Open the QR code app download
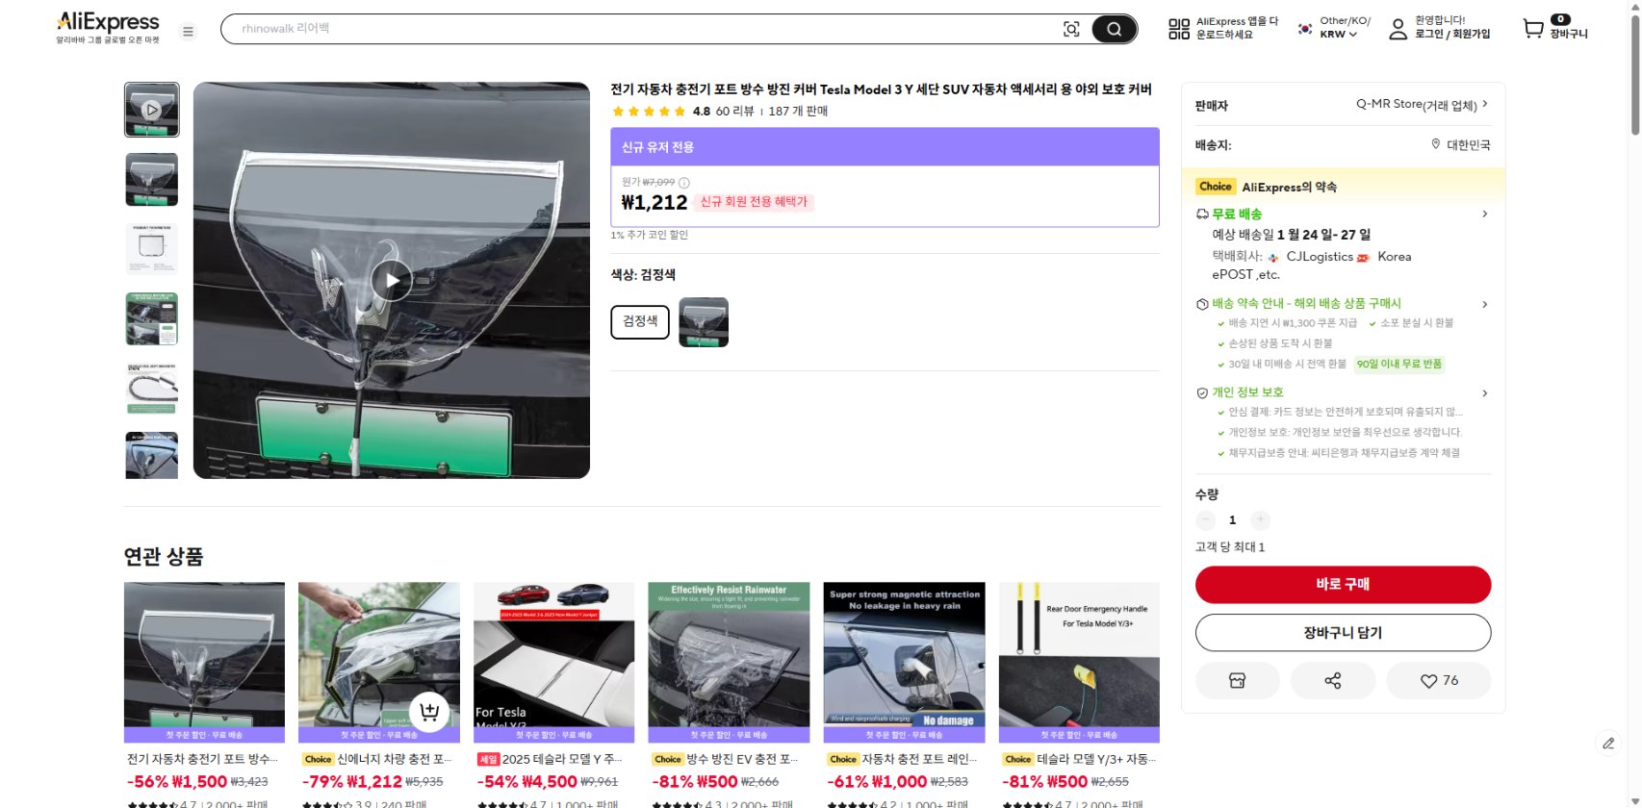Image resolution: width=1642 pixels, height=808 pixels. point(1179,29)
